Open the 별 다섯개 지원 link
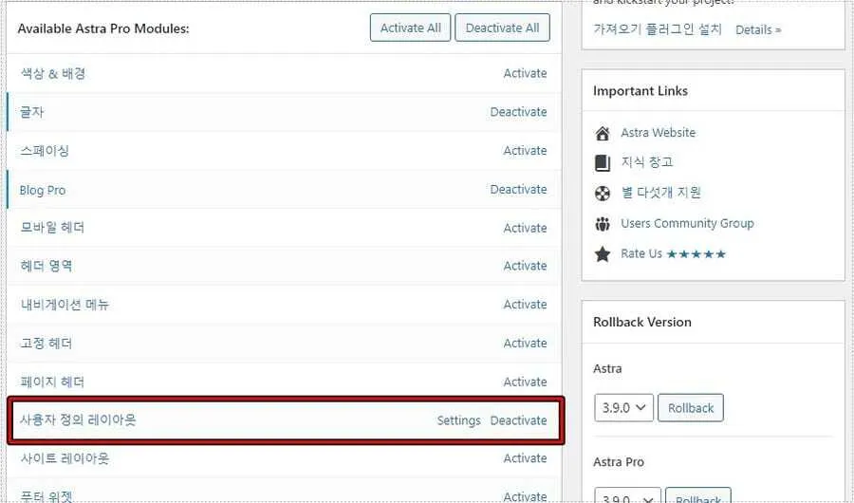Image resolution: width=854 pixels, height=503 pixels. [660, 193]
